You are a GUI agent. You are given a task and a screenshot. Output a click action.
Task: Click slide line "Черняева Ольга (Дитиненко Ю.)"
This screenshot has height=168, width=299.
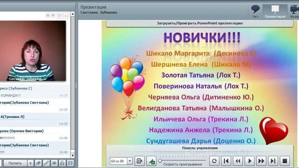coord(201,97)
